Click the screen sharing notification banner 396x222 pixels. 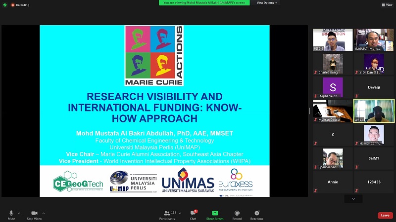[204, 3]
